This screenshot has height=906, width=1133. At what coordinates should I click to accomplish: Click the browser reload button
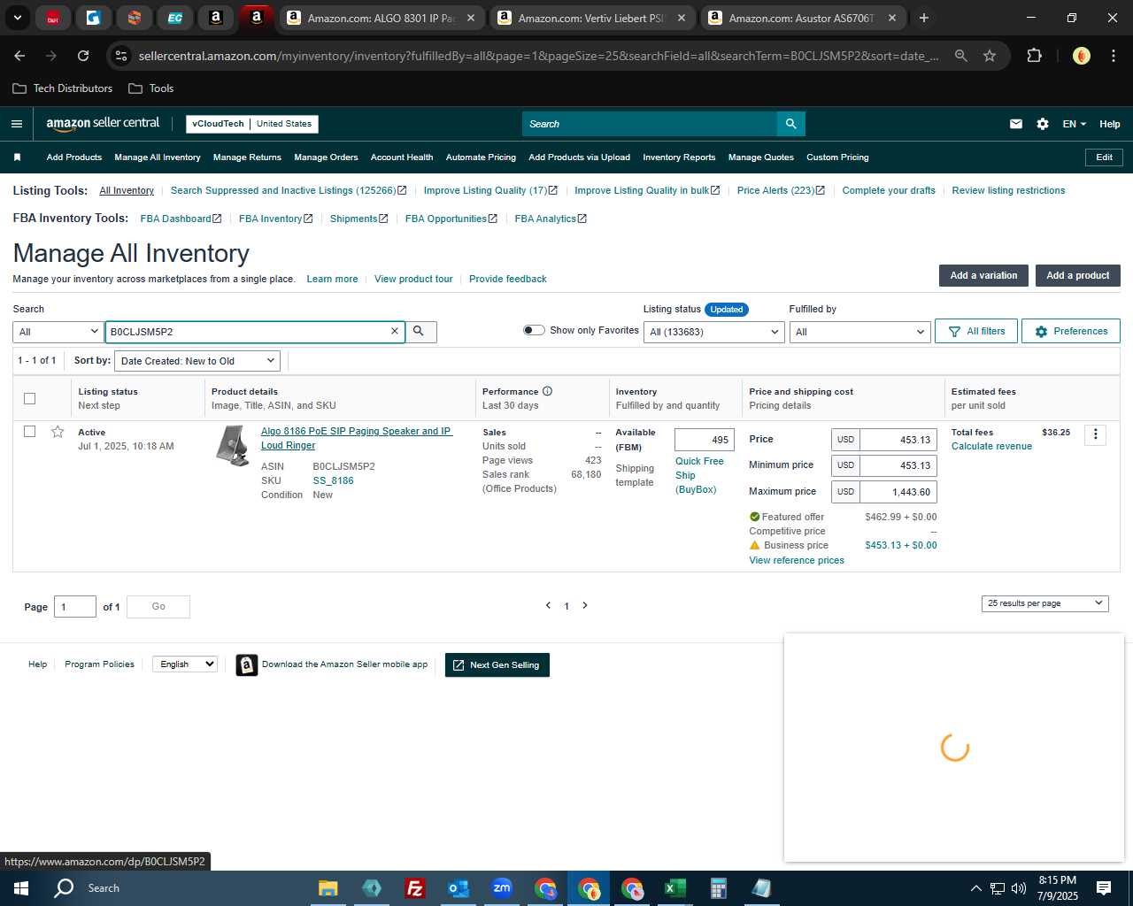click(83, 56)
